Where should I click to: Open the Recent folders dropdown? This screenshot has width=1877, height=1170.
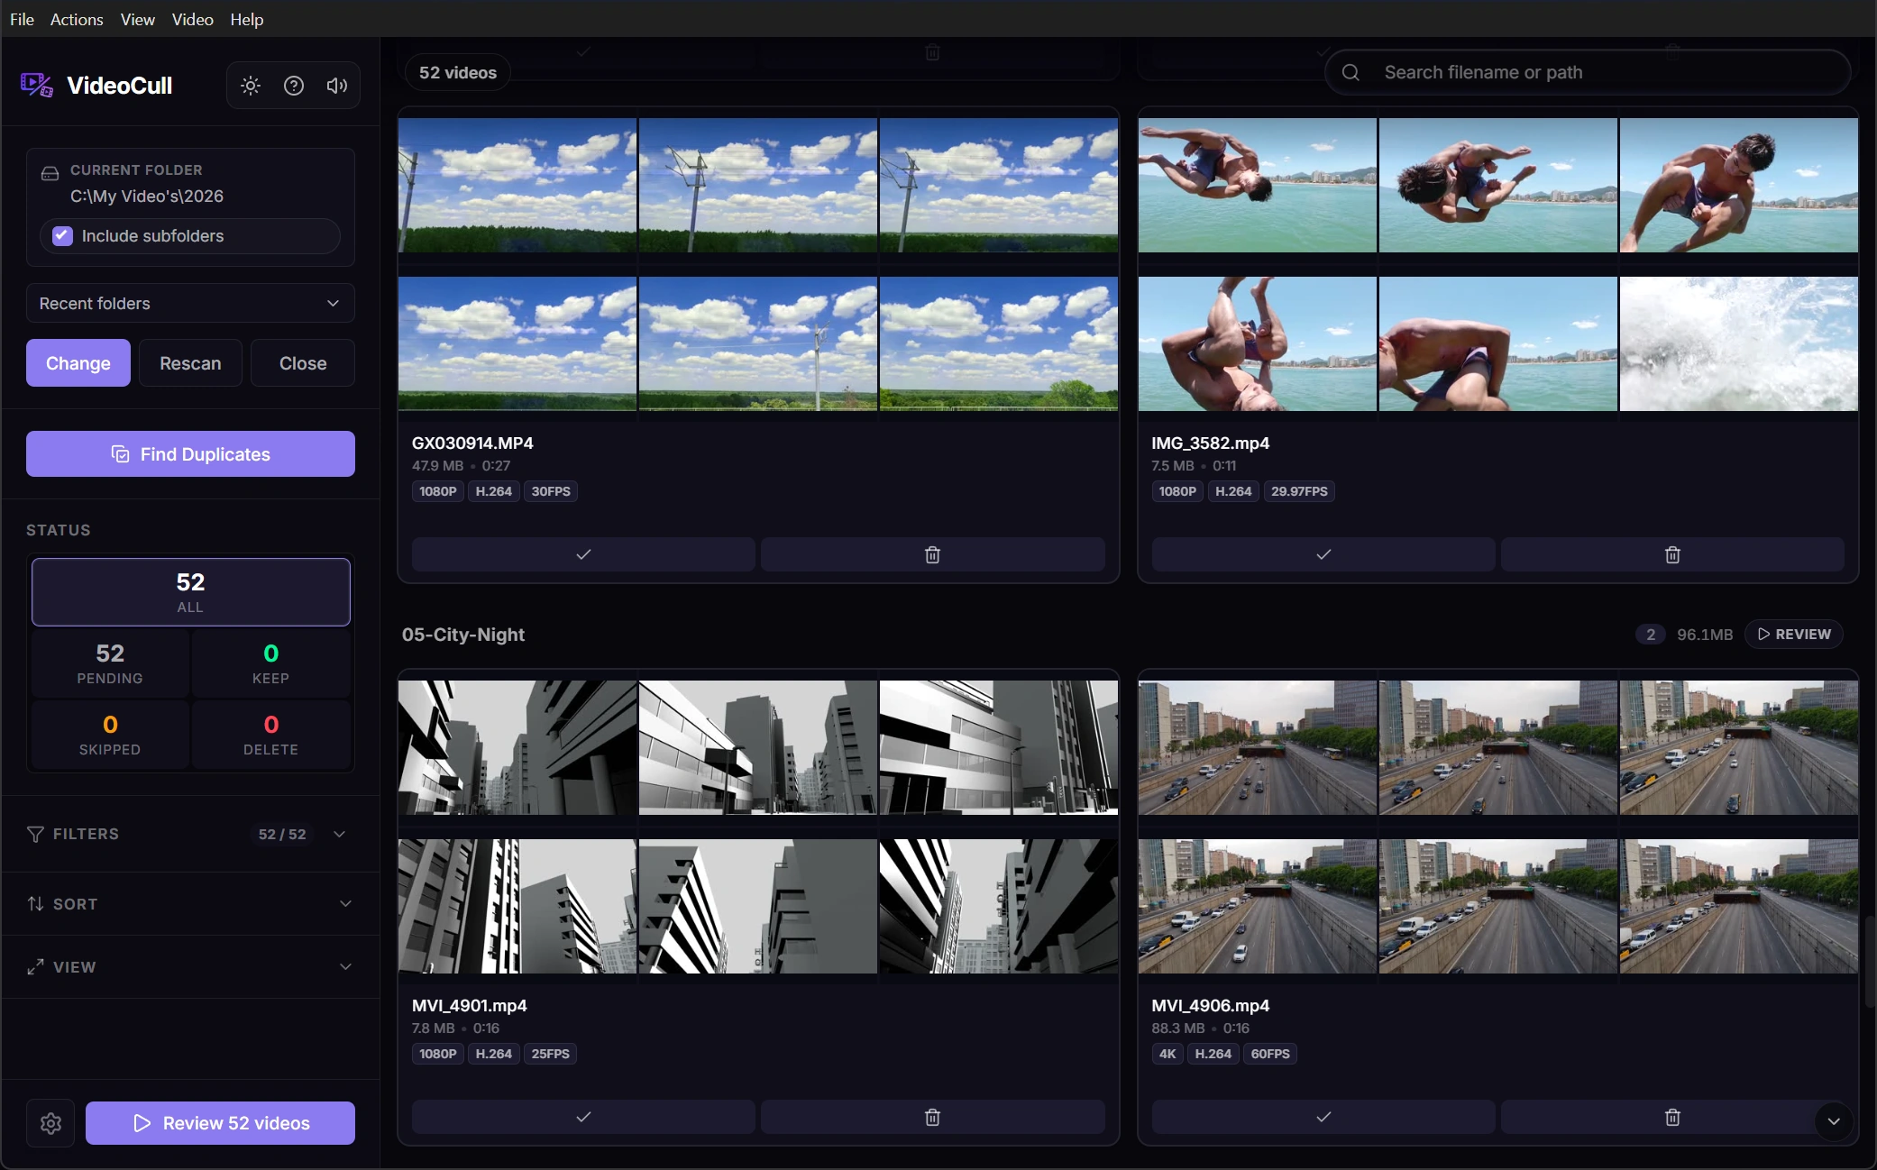190,304
